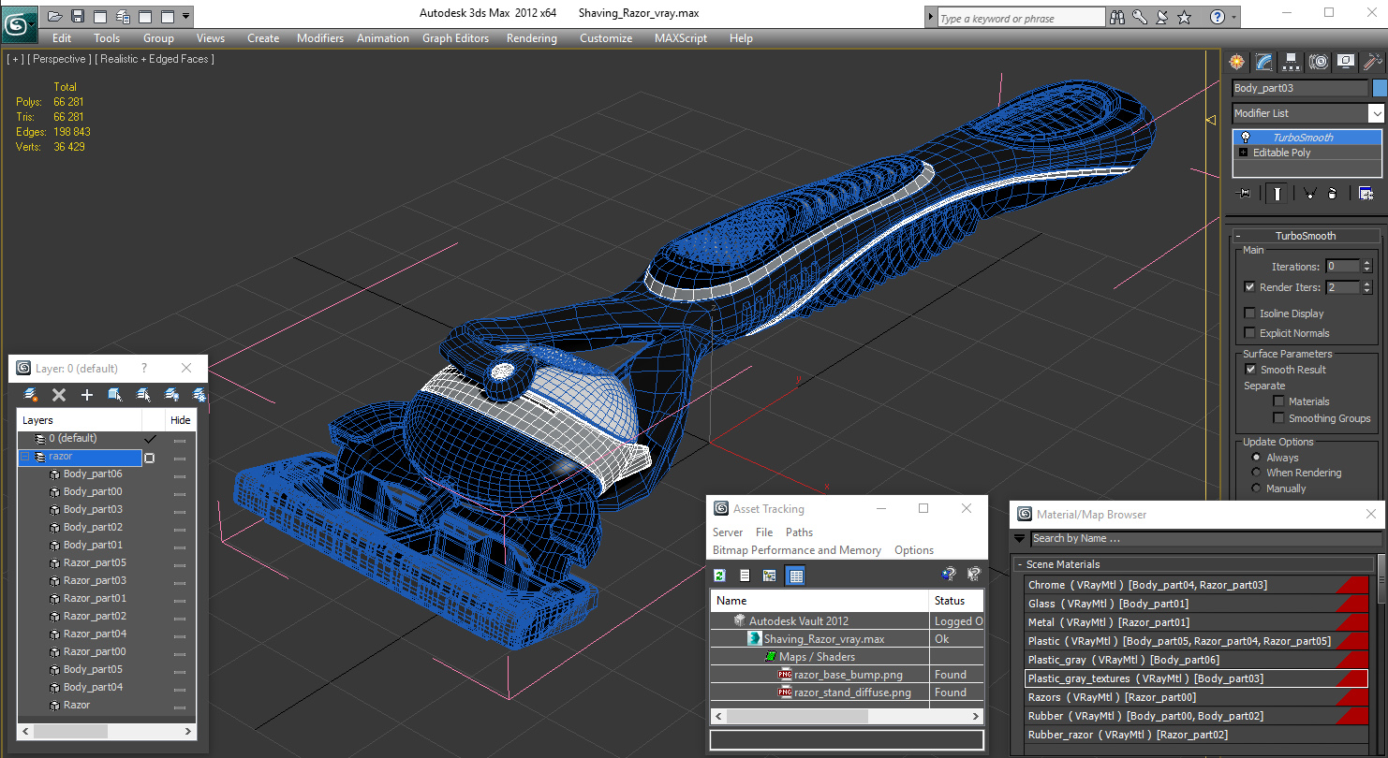Click Configure Modifier Sets icon
The height and width of the screenshot is (758, 1388).
click(x=1366, y=193)
